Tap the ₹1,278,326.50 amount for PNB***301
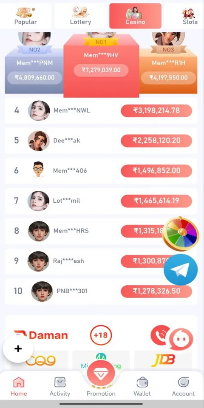 point(156,291)
